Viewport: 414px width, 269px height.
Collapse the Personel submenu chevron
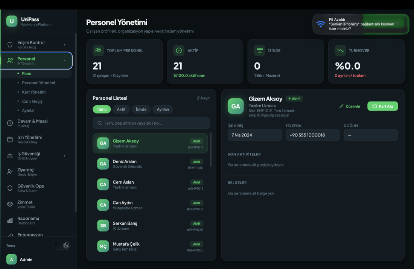64,61
